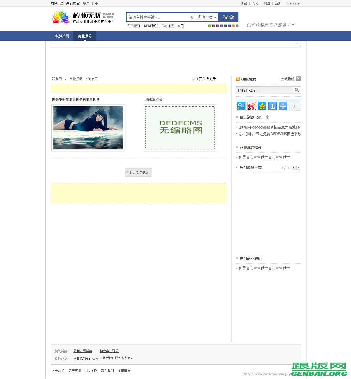Viewport: 351px width, 379px height.
Task: Click the 登录 login link
Action: click(x=86, y=3)
